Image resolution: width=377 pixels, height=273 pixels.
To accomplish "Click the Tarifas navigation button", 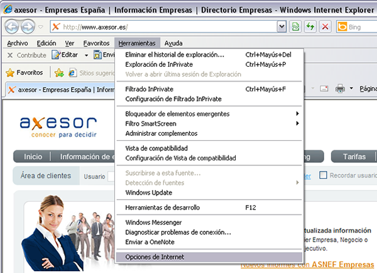I will click(354, 157).
